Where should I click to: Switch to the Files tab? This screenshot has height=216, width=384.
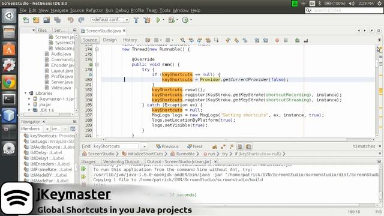(x=42, y=30)
